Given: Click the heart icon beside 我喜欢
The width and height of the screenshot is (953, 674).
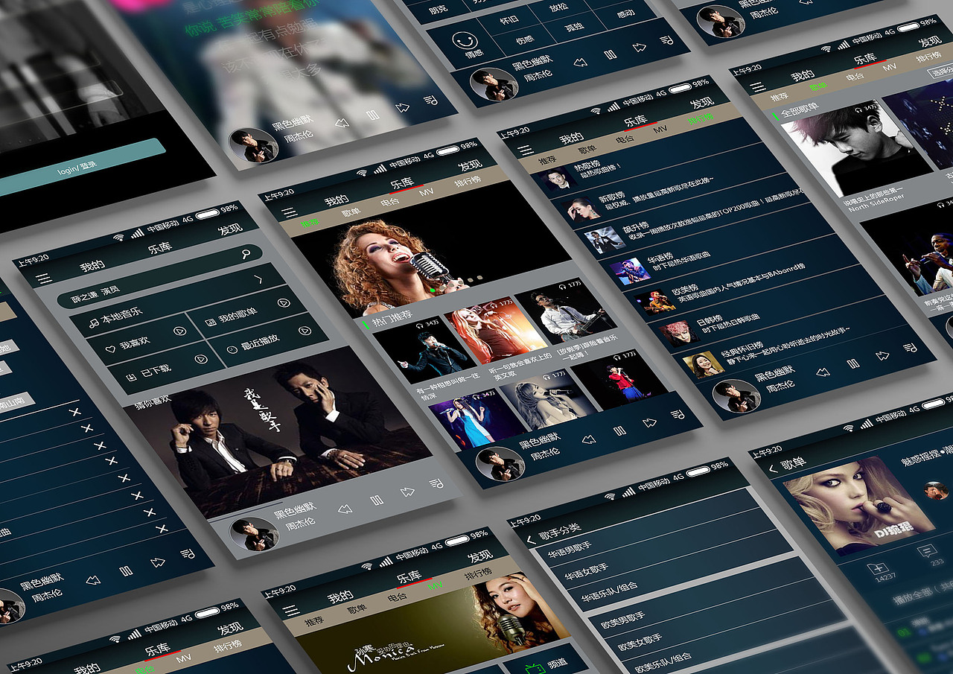Looking at the screenshot, I should pyautogui.click(x=110, y=348).
